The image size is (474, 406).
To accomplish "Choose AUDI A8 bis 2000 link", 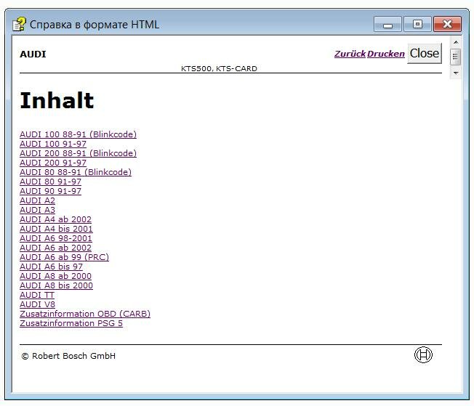I will 56,285.
